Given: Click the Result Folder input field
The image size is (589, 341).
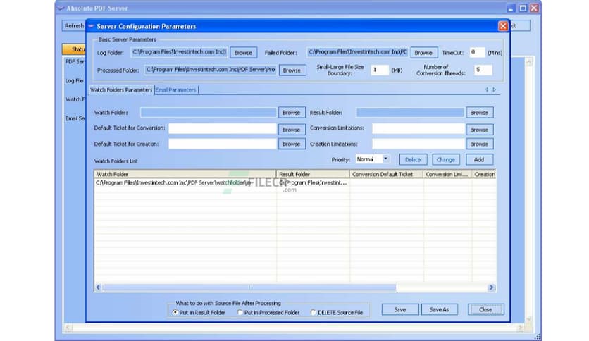Looking at the screenshot, I should pos(410,112).
